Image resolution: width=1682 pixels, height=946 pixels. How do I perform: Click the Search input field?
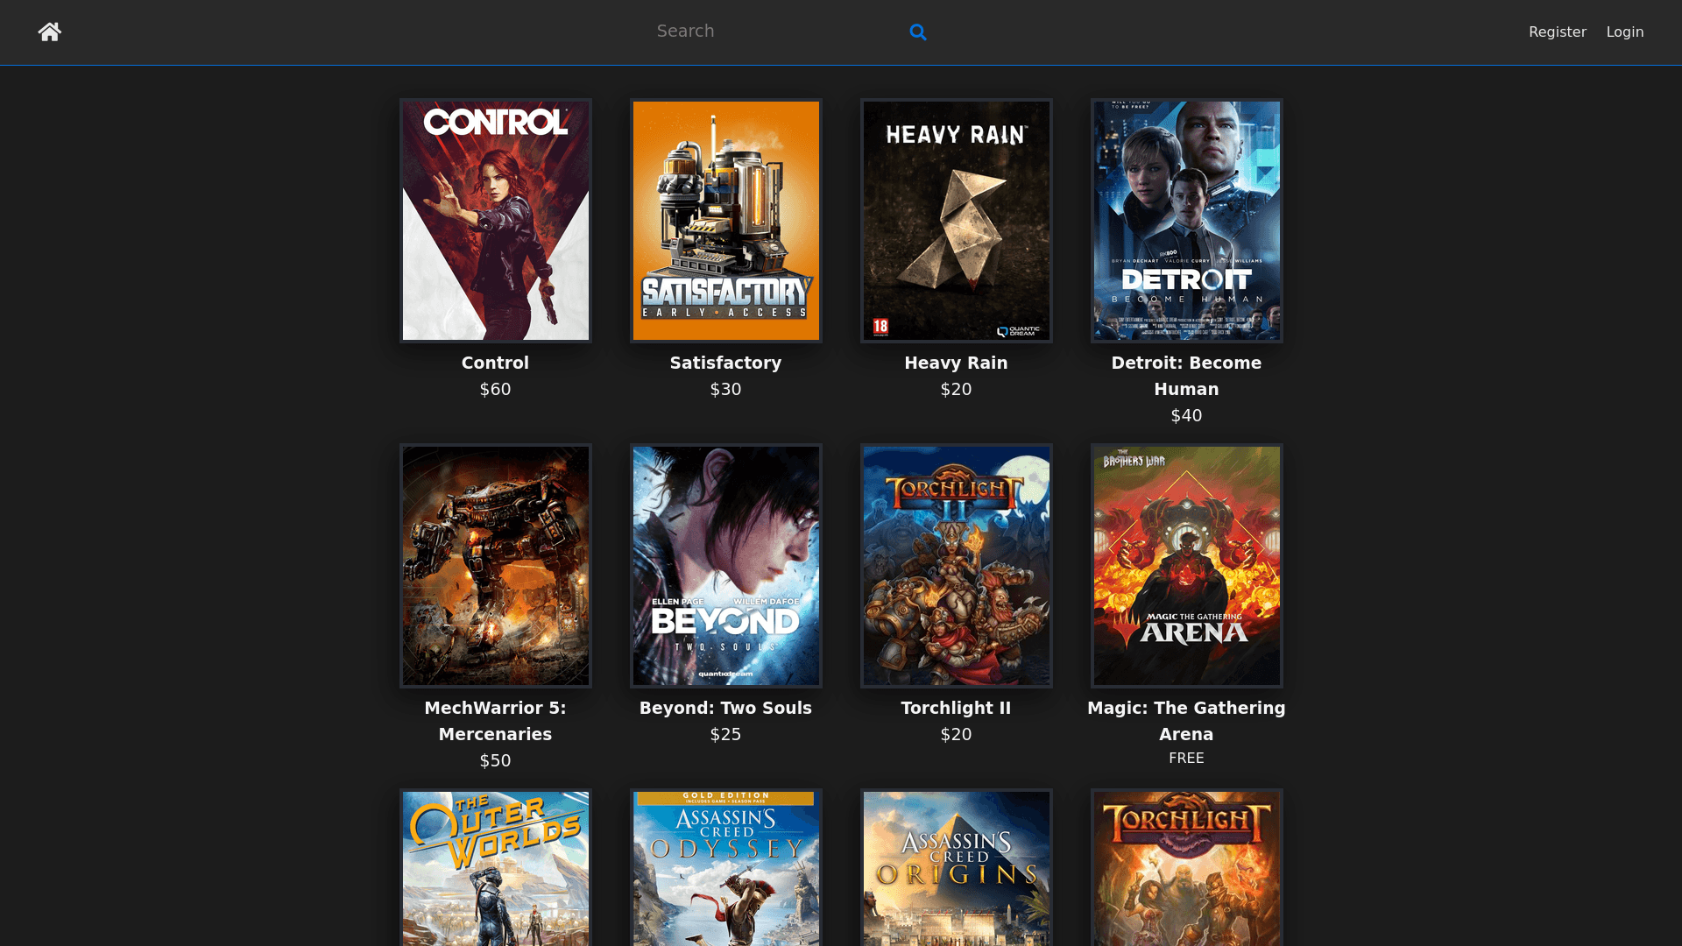(771, 31)
